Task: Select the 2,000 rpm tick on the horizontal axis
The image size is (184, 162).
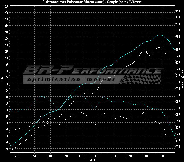Action: tap(18, 156)
